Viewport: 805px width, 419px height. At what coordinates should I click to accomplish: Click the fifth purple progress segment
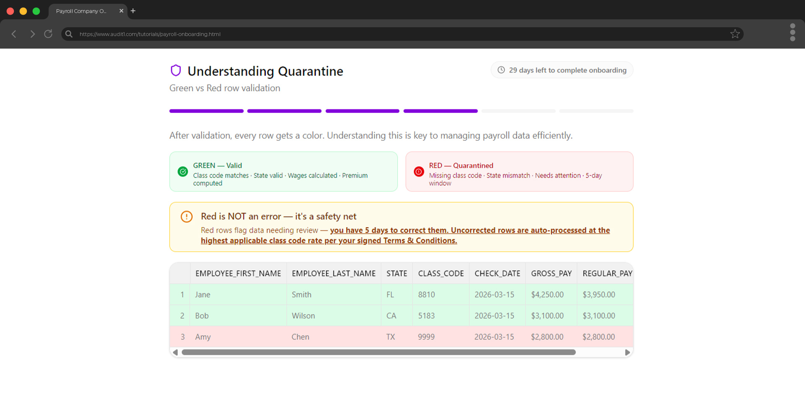(518, 111)
